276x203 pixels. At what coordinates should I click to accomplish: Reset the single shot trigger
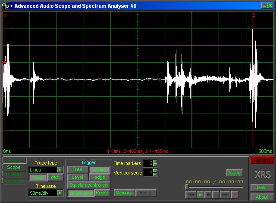click(102, 193)
